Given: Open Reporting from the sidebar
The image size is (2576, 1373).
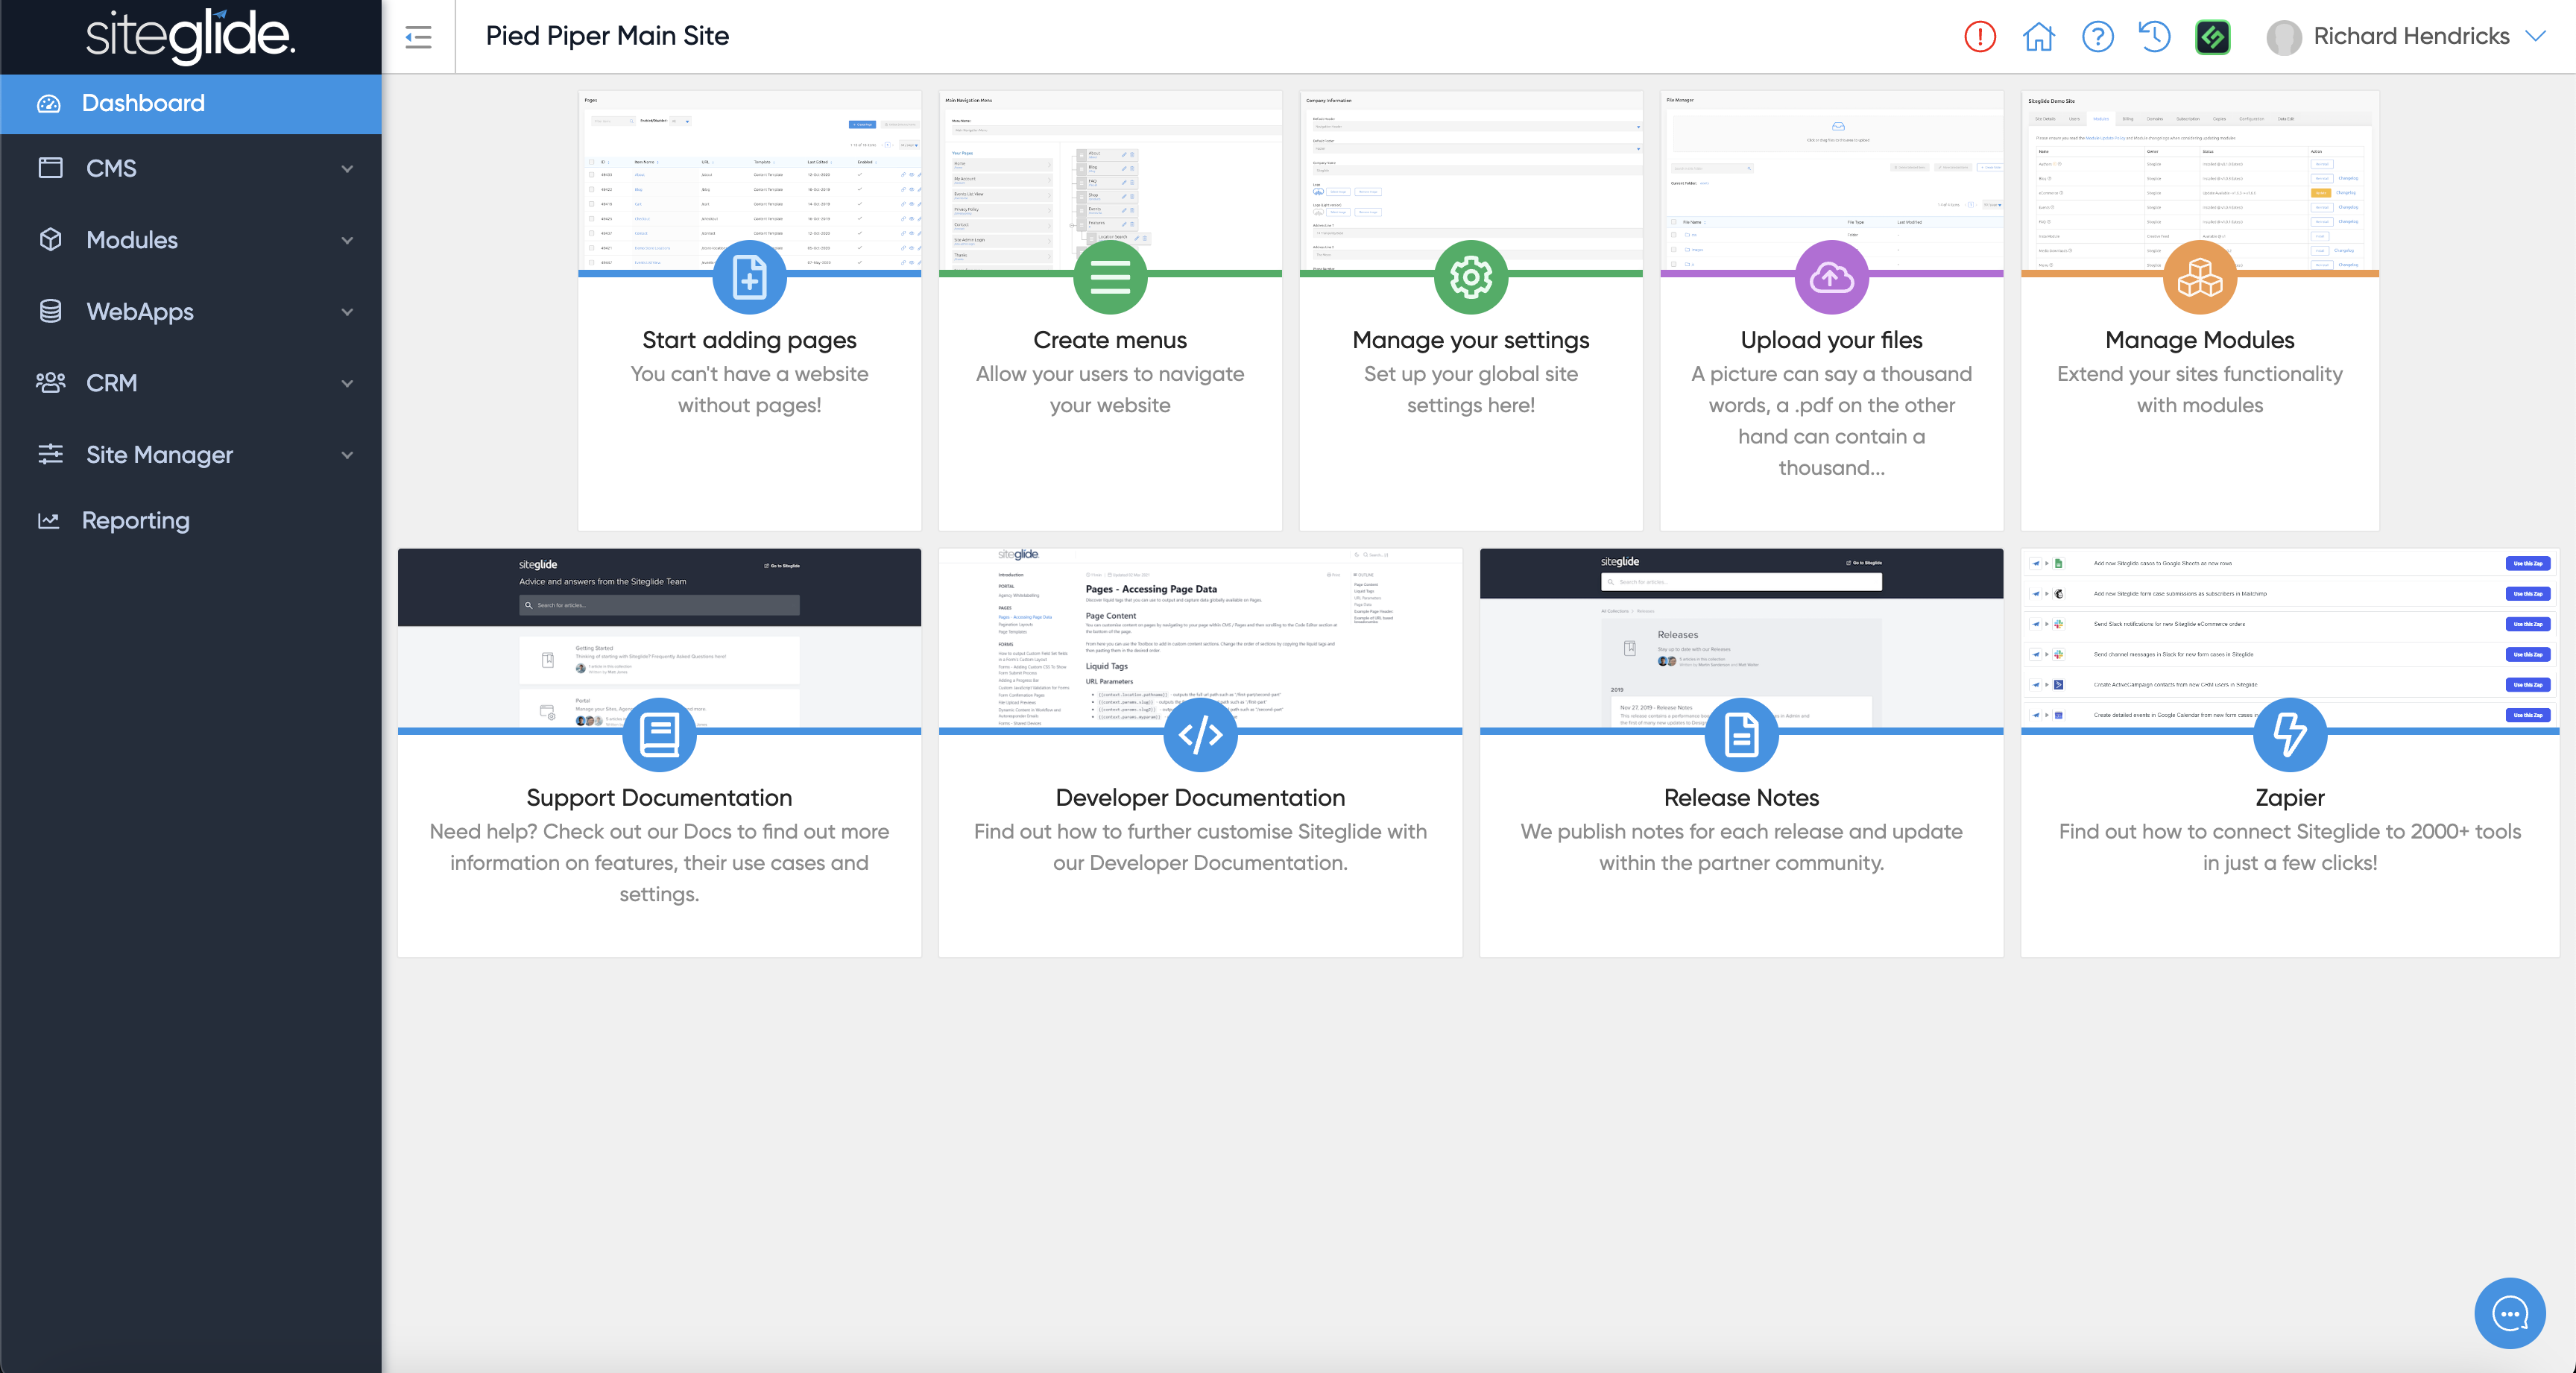Looking at the screenshot, I should [135, 520].
